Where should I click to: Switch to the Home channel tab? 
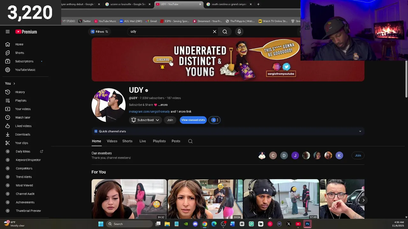point(96,141)
